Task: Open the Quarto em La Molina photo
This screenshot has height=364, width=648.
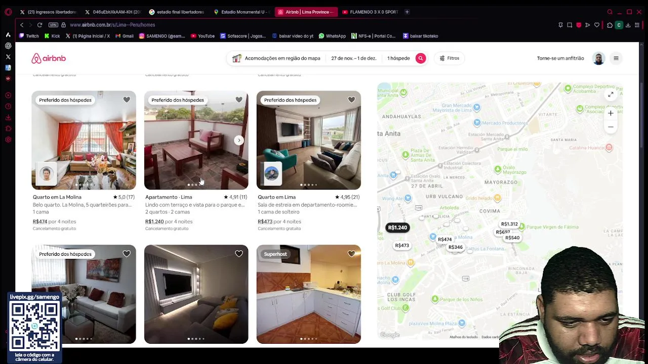Action: tap(84, 140)
